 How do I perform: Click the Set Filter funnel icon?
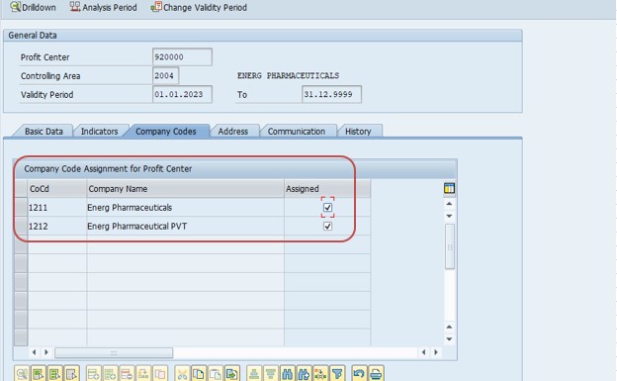(337, 373)
